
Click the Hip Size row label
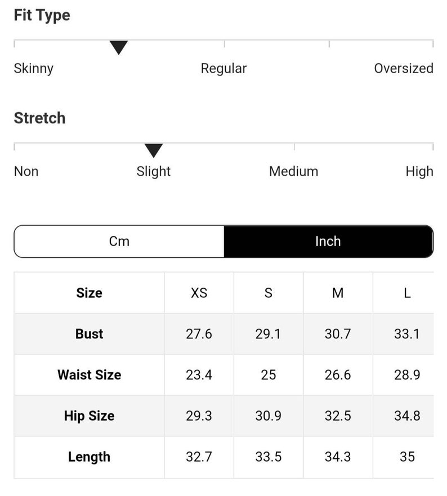[x=89, y=416]
